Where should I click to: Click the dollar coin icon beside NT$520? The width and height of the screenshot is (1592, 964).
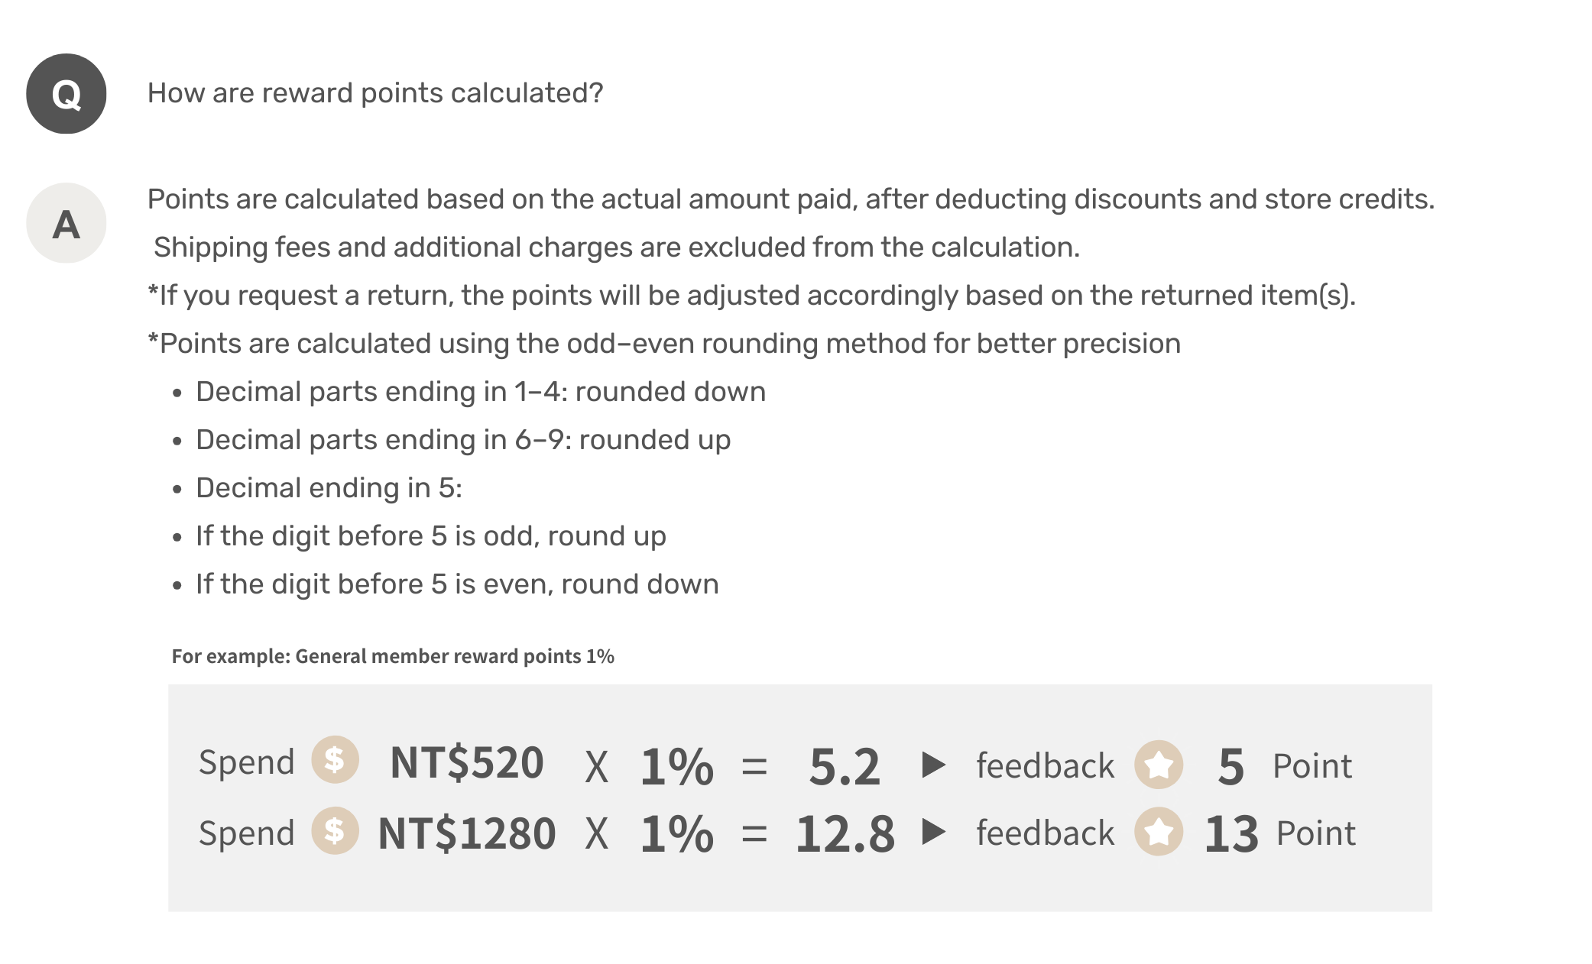click(335, 760)
